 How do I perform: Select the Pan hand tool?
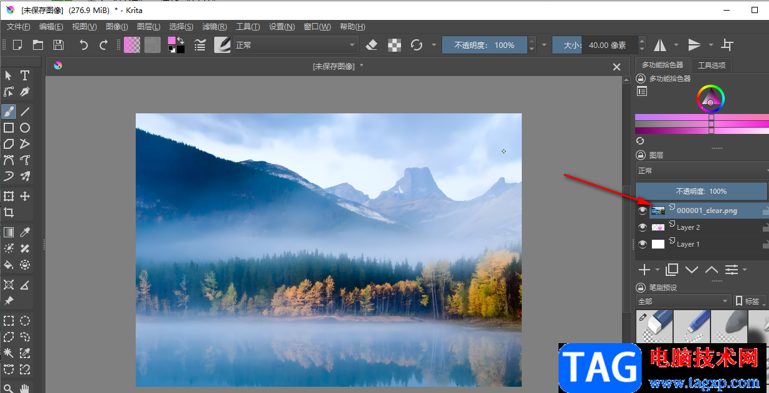tap(25, 388)
